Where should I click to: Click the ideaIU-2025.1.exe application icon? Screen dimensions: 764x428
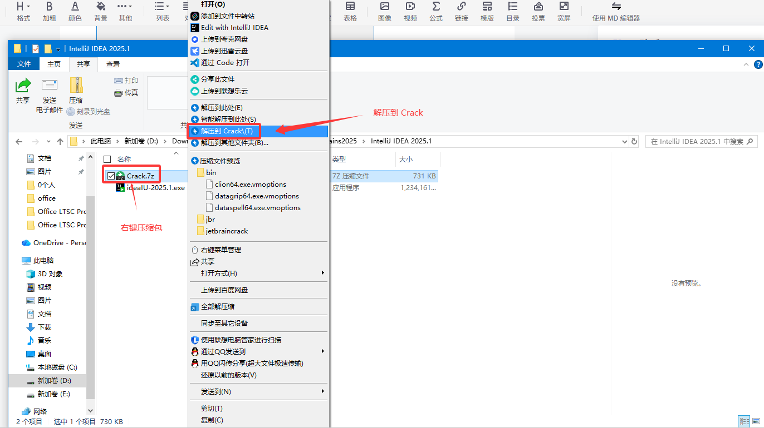click(120, 188)
